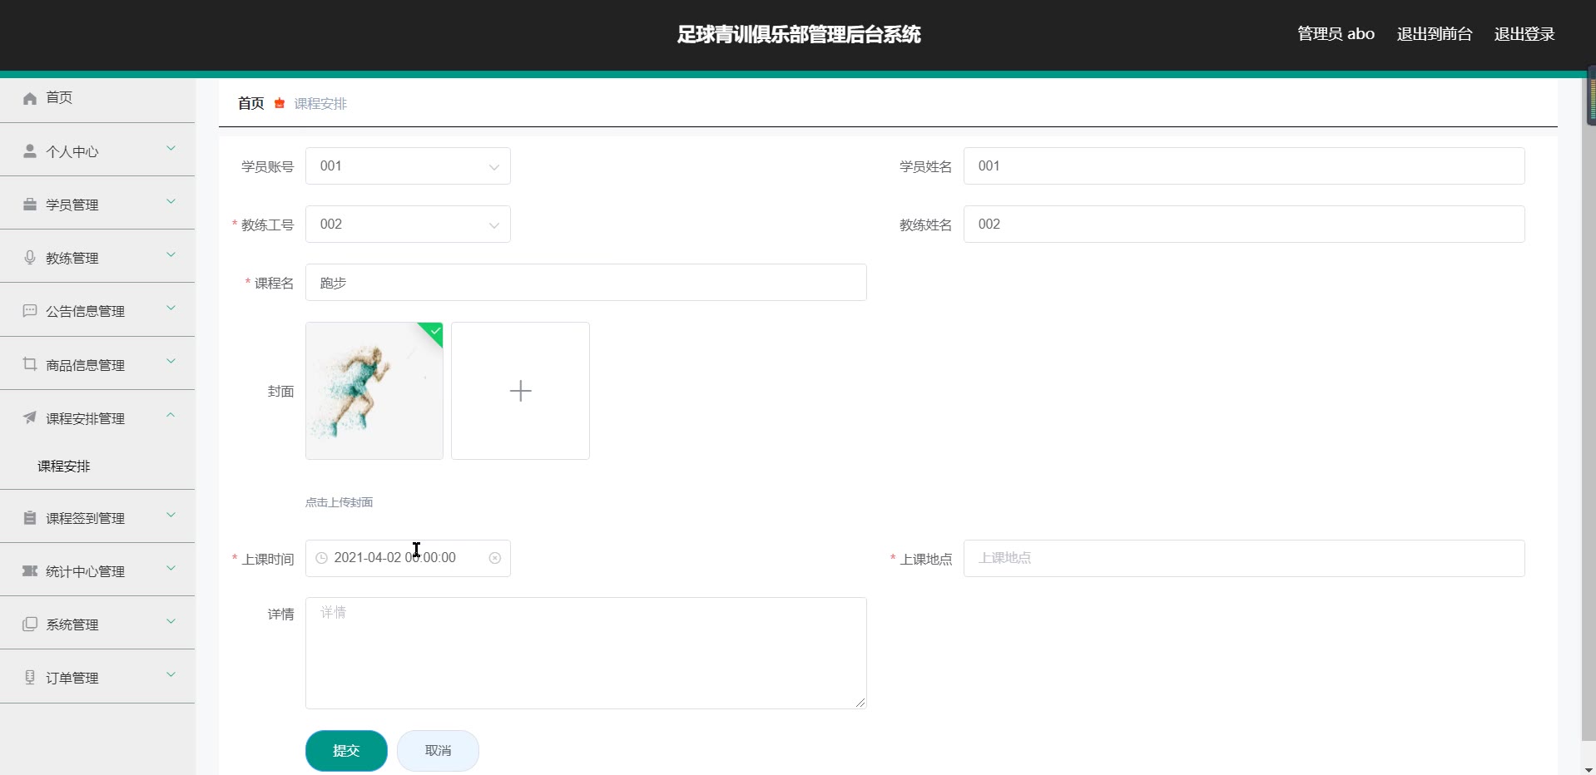This screenshot has width=1596, height=775.
Task: Expand the 统计中心管理 menu chevron
Action: click(171, 568)
